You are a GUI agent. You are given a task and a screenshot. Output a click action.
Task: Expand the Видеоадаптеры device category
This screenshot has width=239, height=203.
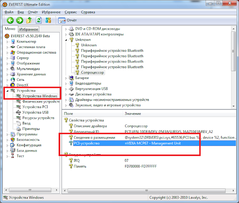66,84
